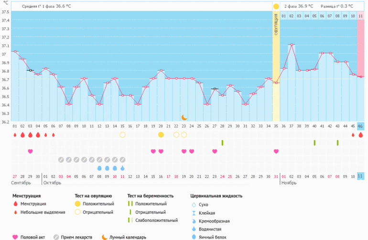Screen dimensions: 368x240
Task: Open the negative ovulation test on cycle day 15
Action: [122, 135]
